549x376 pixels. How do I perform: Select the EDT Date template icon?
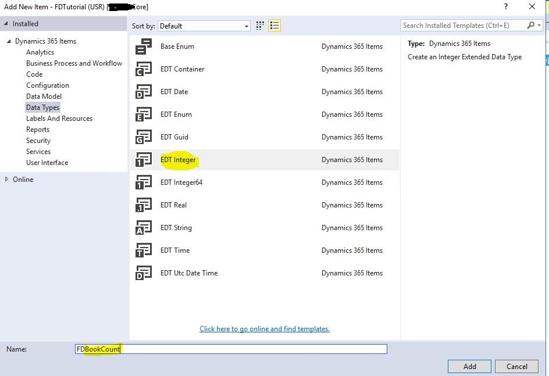tap(144, 92)
